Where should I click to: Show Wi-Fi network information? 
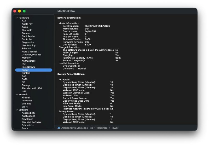(x=25, y=107)
